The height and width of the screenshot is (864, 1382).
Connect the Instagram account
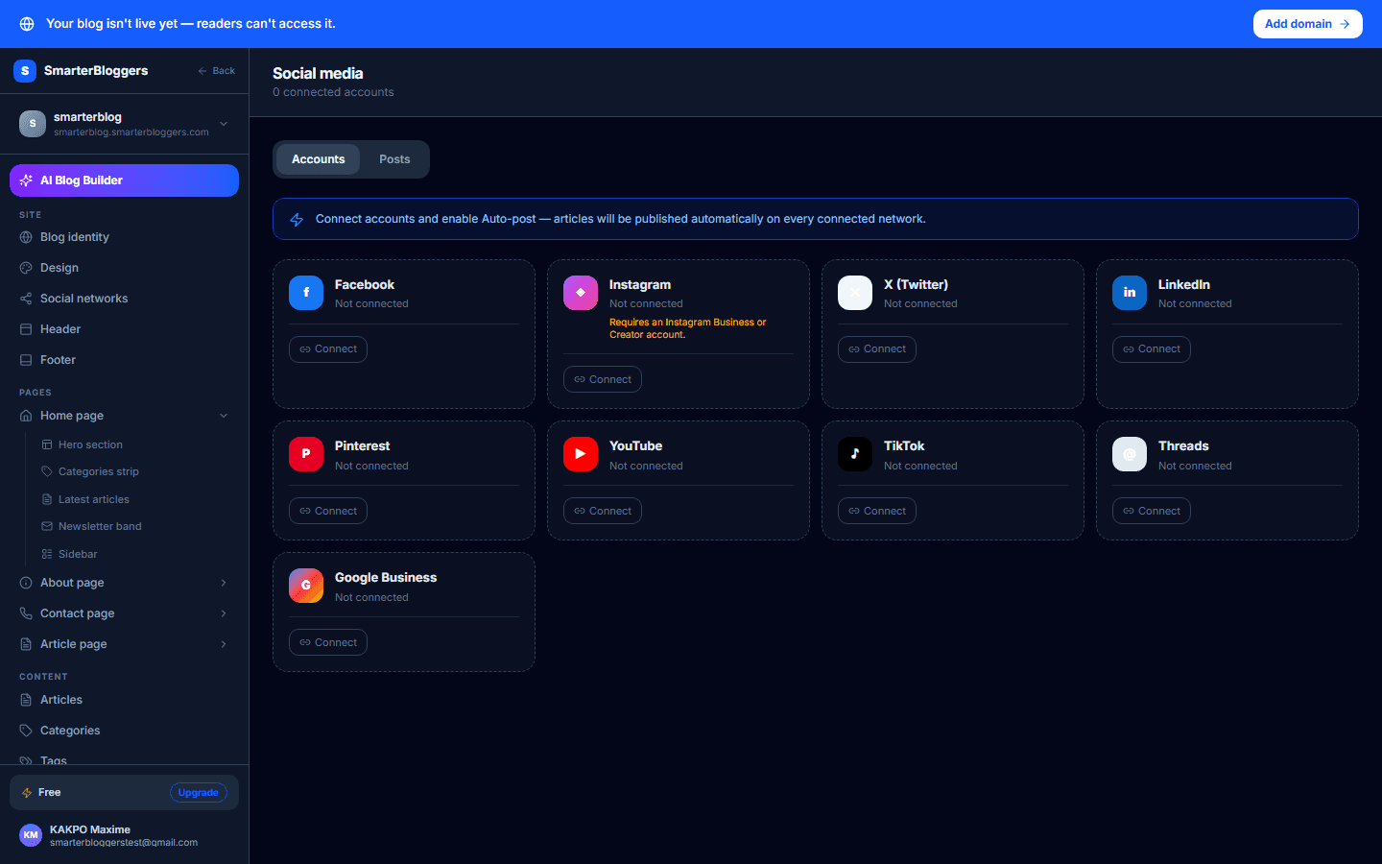(603, 379)
